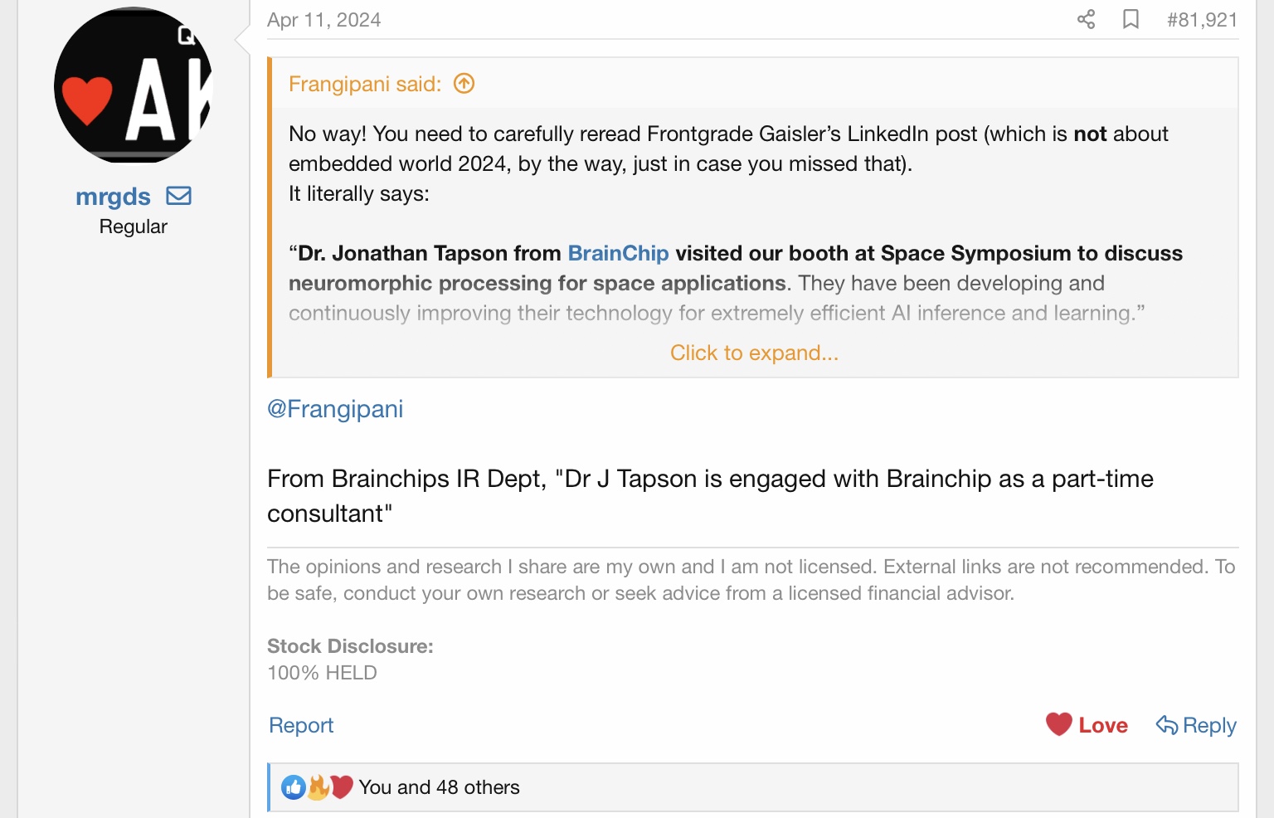Toggle the Love reaction on this post
This screenshot has width=1274, height=818.
(1087, 725)
